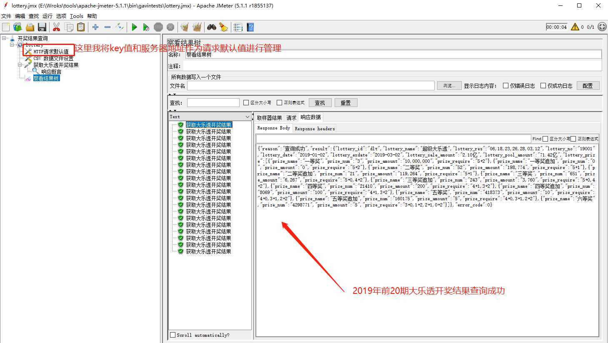Image resolution: width=608 pixels, height=343 pixels.
Task: Select the 响应断言 assertion node
Action: tap(51, 72)
